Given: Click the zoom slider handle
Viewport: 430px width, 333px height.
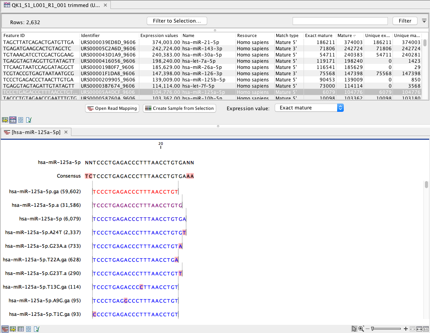Looking at the screenshot, I should coord(373,329).
